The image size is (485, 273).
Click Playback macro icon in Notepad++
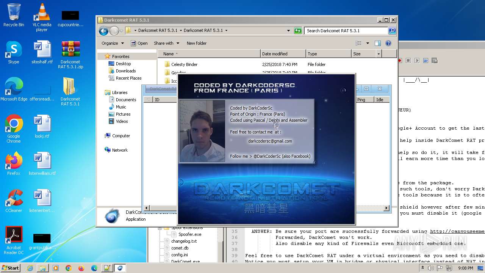[417, 60]
